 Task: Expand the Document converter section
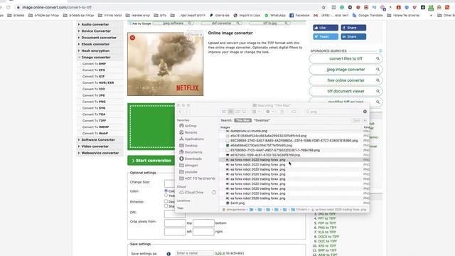pyautogui.click(x=99, y=38)
